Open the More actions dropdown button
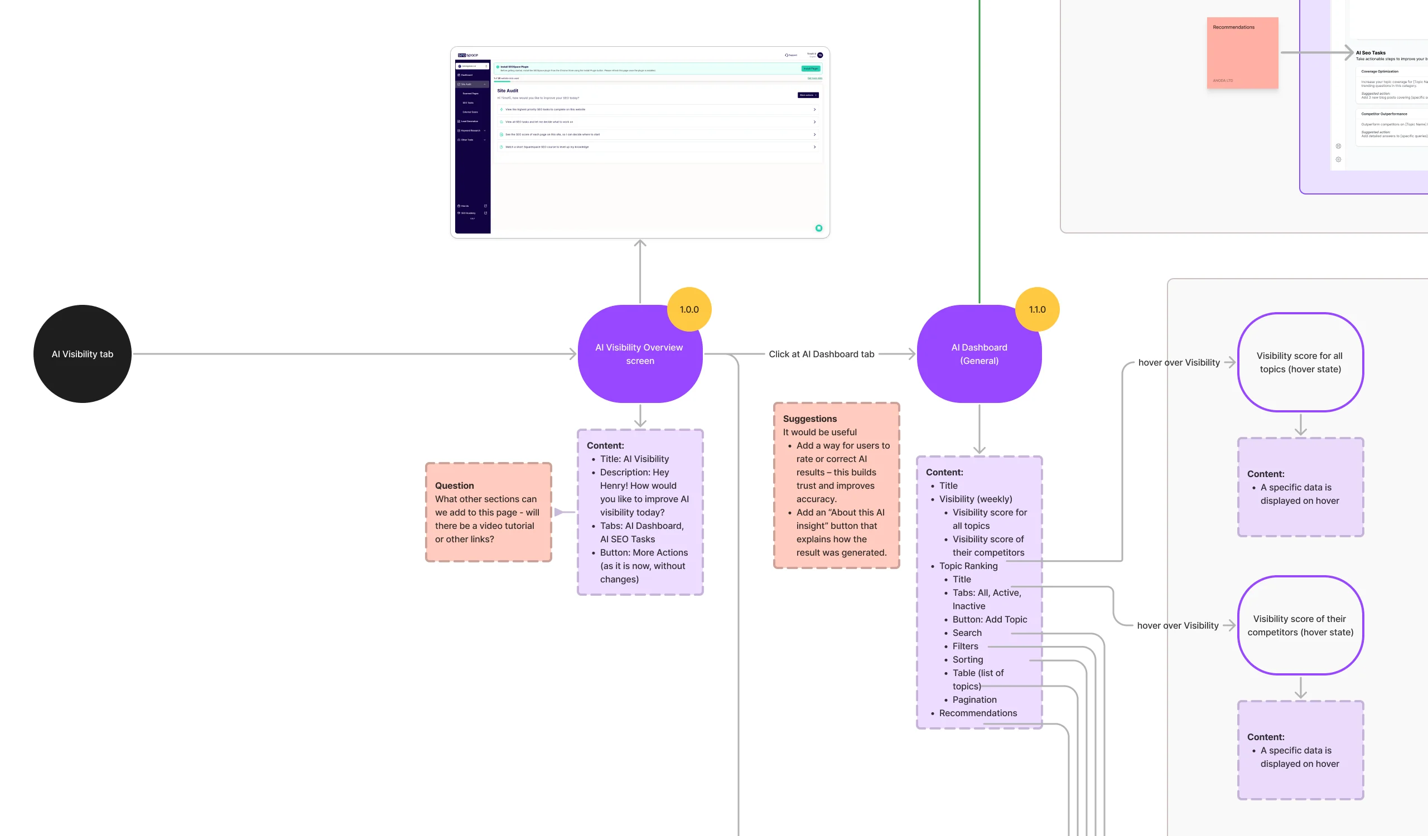 [x=808, y=95]
